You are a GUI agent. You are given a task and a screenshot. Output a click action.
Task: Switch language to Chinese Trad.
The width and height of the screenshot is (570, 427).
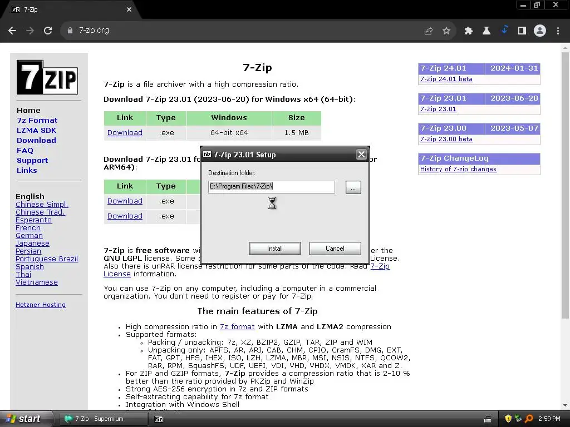(40, 212)
